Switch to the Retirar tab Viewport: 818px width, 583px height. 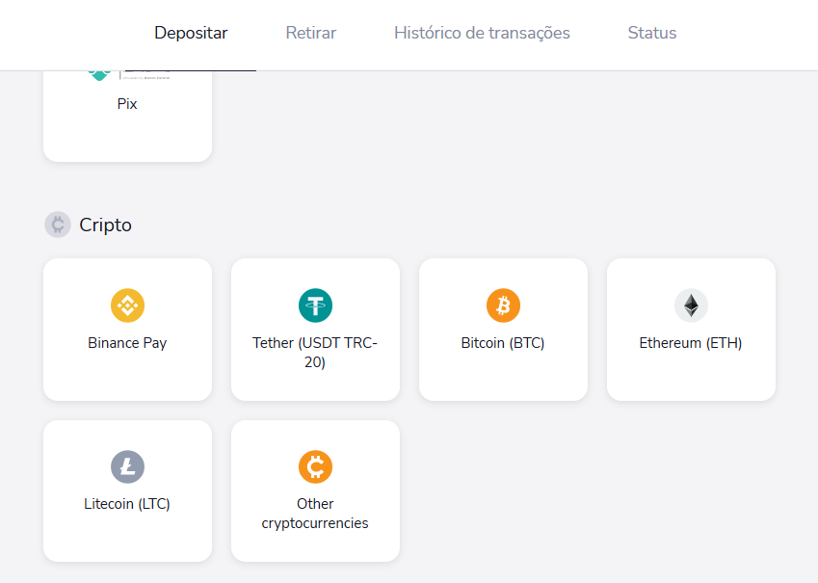point(311,33)
